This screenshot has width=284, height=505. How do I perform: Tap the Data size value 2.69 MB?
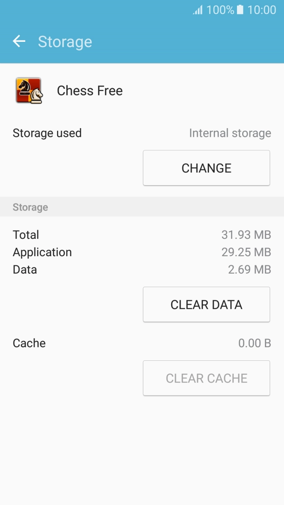click(x=249, y=269)
